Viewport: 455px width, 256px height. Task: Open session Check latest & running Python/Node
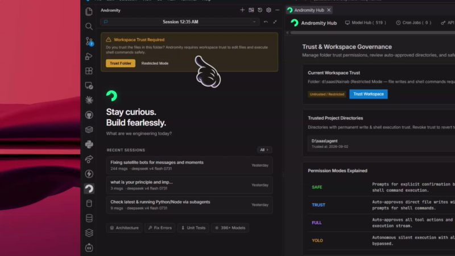pos(189,205)
